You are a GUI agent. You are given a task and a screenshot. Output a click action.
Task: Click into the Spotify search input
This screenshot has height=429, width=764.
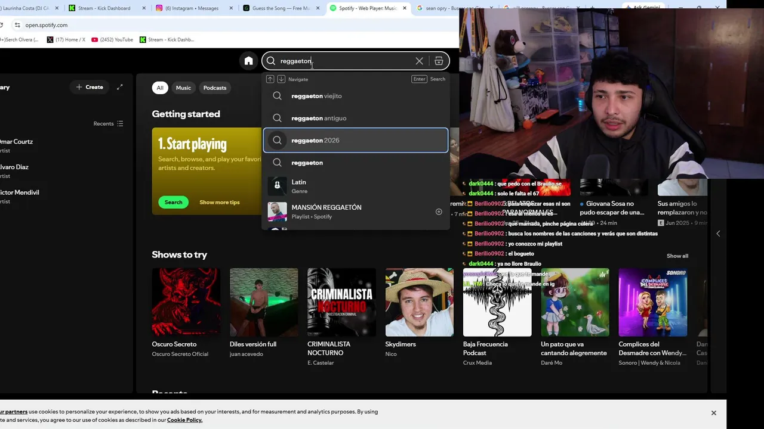346,61
